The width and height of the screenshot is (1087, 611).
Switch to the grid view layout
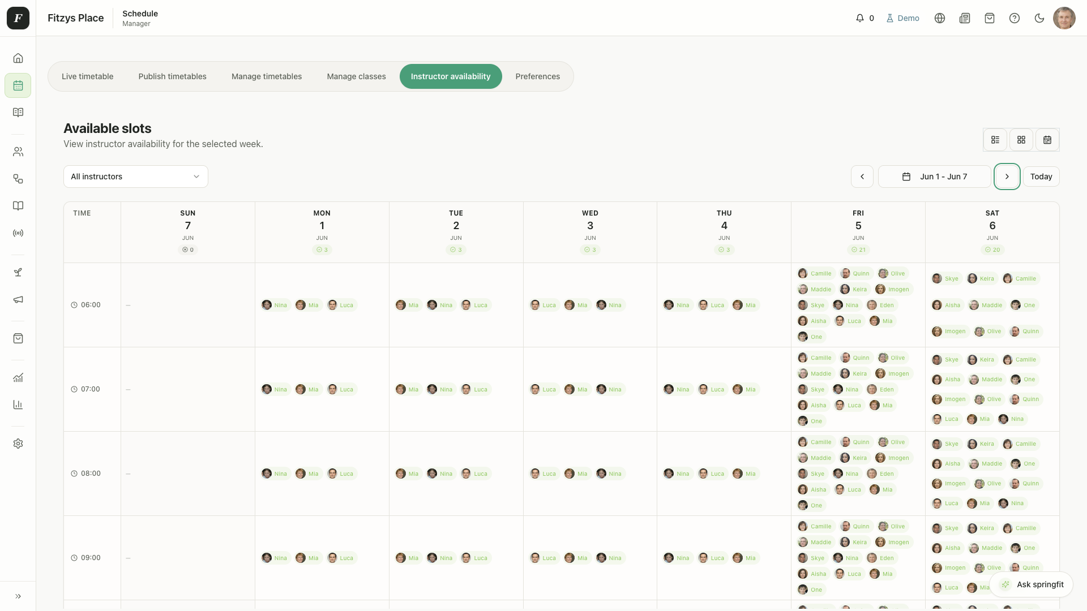pos(1021,140)
